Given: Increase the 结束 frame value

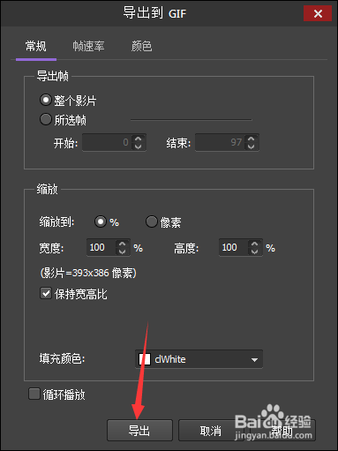Looking at the screenshot, I should click(252, 139).
